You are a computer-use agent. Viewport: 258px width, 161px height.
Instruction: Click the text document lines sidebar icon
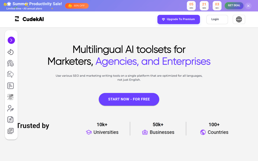[x=11, y=86]
